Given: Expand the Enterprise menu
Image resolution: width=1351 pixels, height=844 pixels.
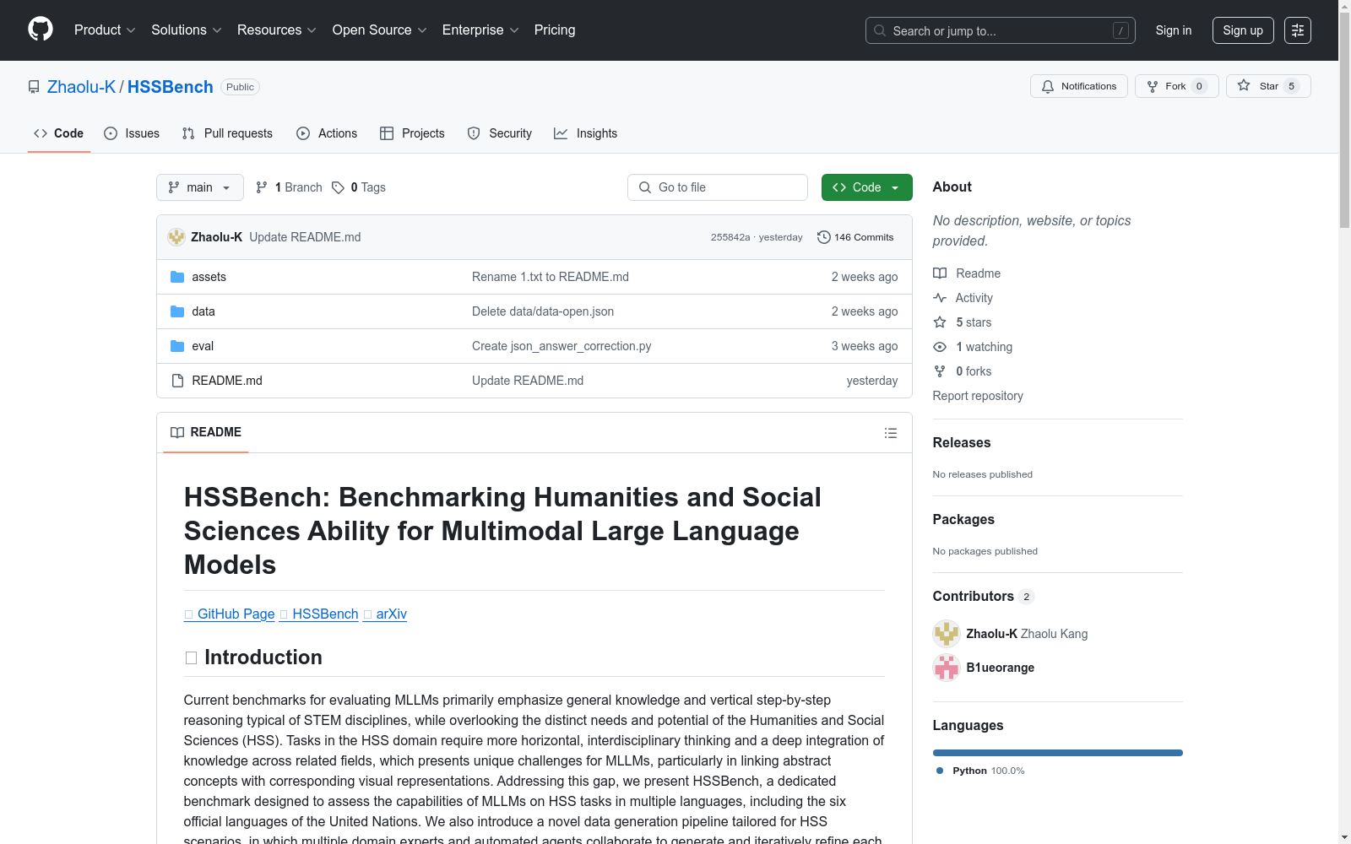Looking at the screenshot, I should [x=480, y=30].
